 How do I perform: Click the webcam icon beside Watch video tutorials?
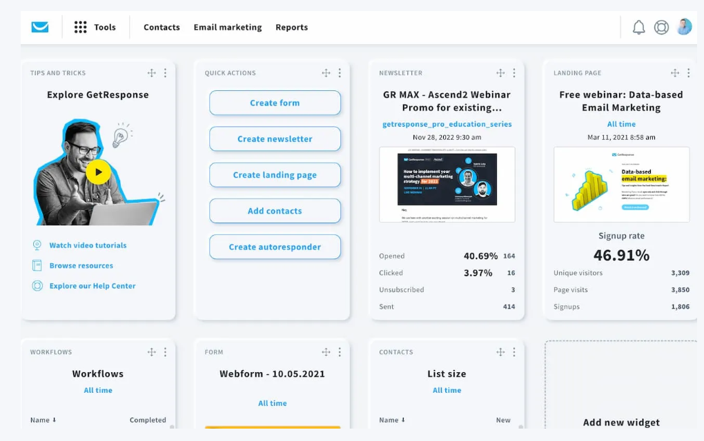point(37,245)
